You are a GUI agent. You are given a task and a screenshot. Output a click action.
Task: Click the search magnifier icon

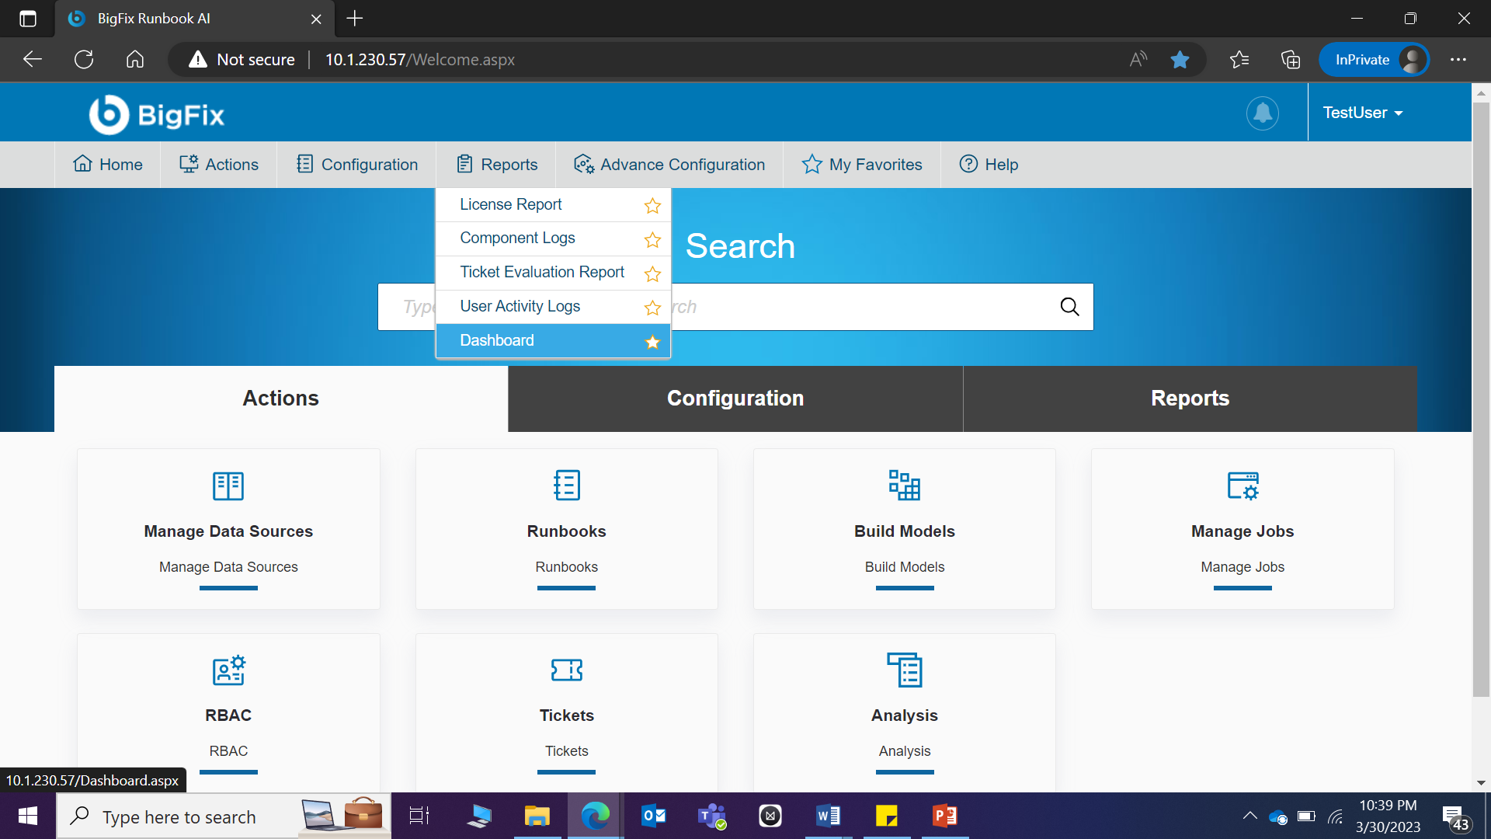click(x=1069, y=307)
